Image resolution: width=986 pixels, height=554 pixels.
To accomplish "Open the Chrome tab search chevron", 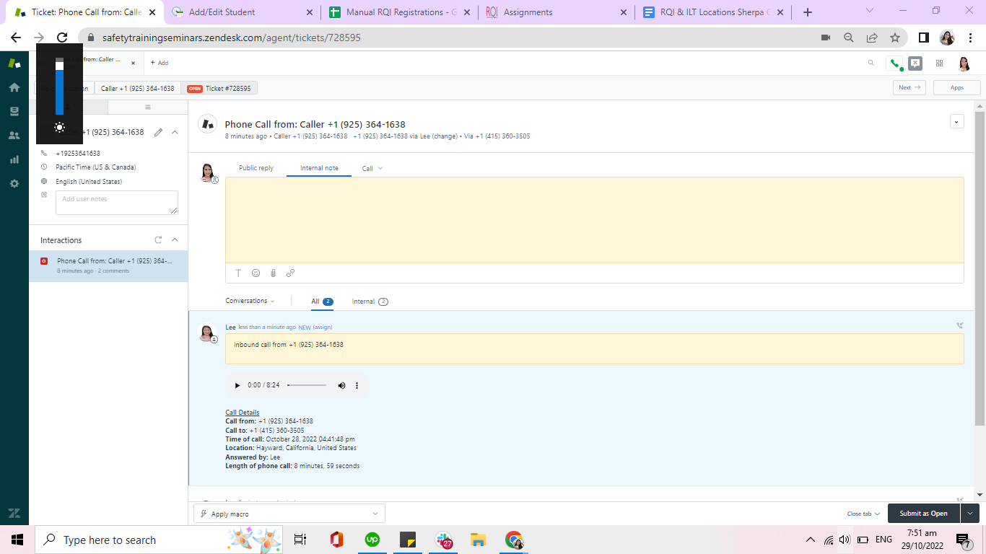I will (870, 12).
